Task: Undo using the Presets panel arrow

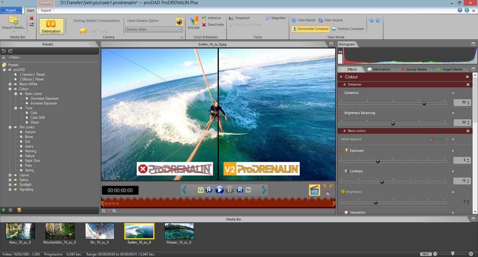Action: tap(4, 51)
